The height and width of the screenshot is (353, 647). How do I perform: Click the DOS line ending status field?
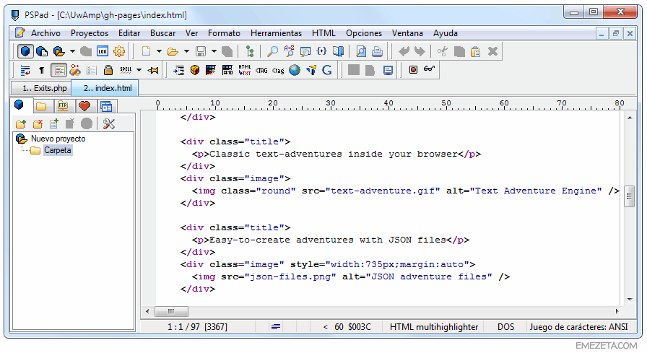click(506, 327)
